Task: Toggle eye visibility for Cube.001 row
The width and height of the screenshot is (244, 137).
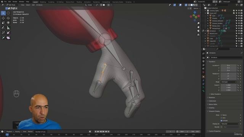Action: click(x=239, y=41)
